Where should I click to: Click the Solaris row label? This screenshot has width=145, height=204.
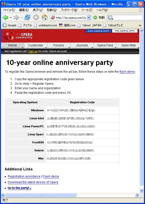[x=39, y=151]
